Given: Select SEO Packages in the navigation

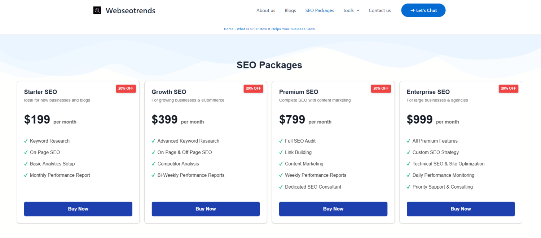Looking at the screenshot, I should 320,10.
